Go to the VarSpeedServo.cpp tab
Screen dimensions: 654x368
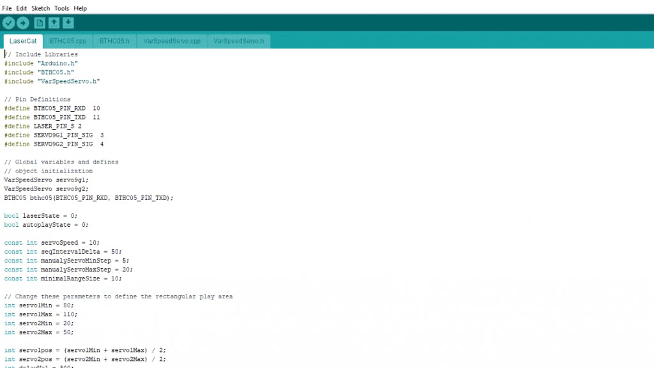[x=172, y=41]
